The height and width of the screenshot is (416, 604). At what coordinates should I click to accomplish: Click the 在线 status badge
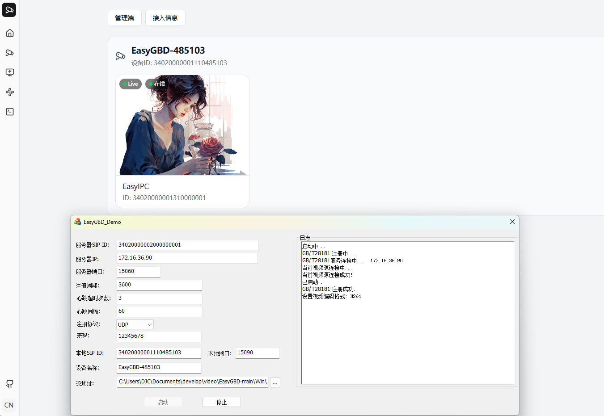pyautogui.click(x=156, y=84)
